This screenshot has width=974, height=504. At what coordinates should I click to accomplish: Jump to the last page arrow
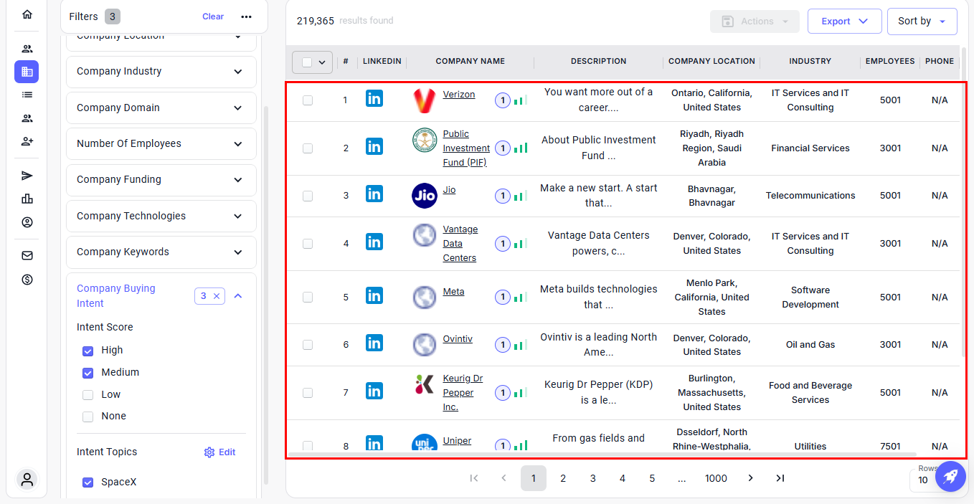(x=780, y=478)
